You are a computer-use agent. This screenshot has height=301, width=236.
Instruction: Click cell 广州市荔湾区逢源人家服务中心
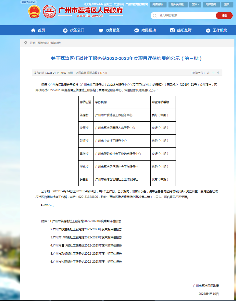click(122, 128)
